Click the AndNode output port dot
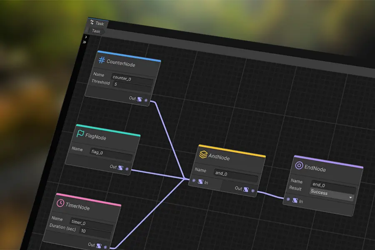Image resolution: width=375 pixels, height=250 pixels. (253, 191)
